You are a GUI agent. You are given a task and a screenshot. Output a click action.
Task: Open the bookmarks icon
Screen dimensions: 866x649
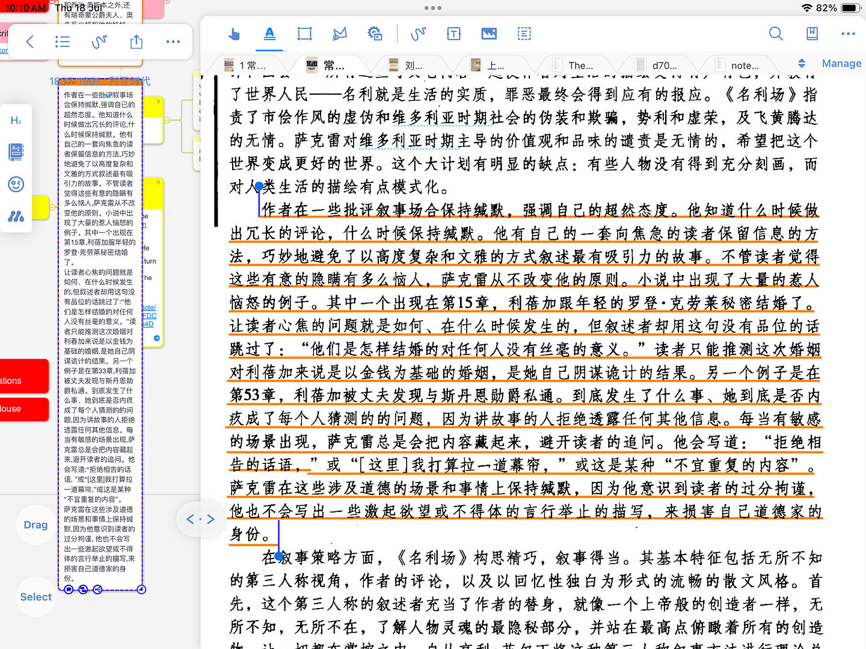pyautogui.click(x=812, y=34)
